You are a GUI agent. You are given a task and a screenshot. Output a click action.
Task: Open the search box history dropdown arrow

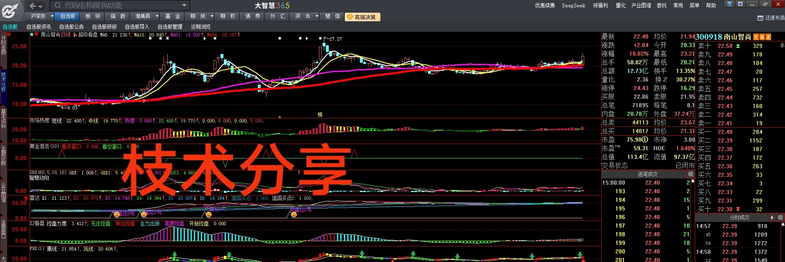[184, 5]
